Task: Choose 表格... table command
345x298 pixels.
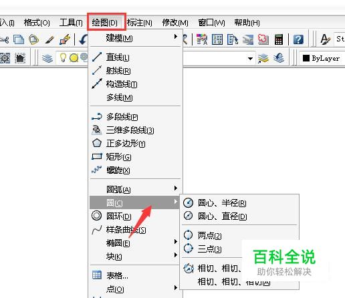Action: point(135,276)
